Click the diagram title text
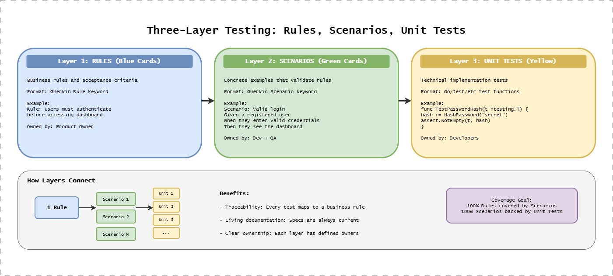This screenshot has width=613, height=276. [x=306, y=30]
